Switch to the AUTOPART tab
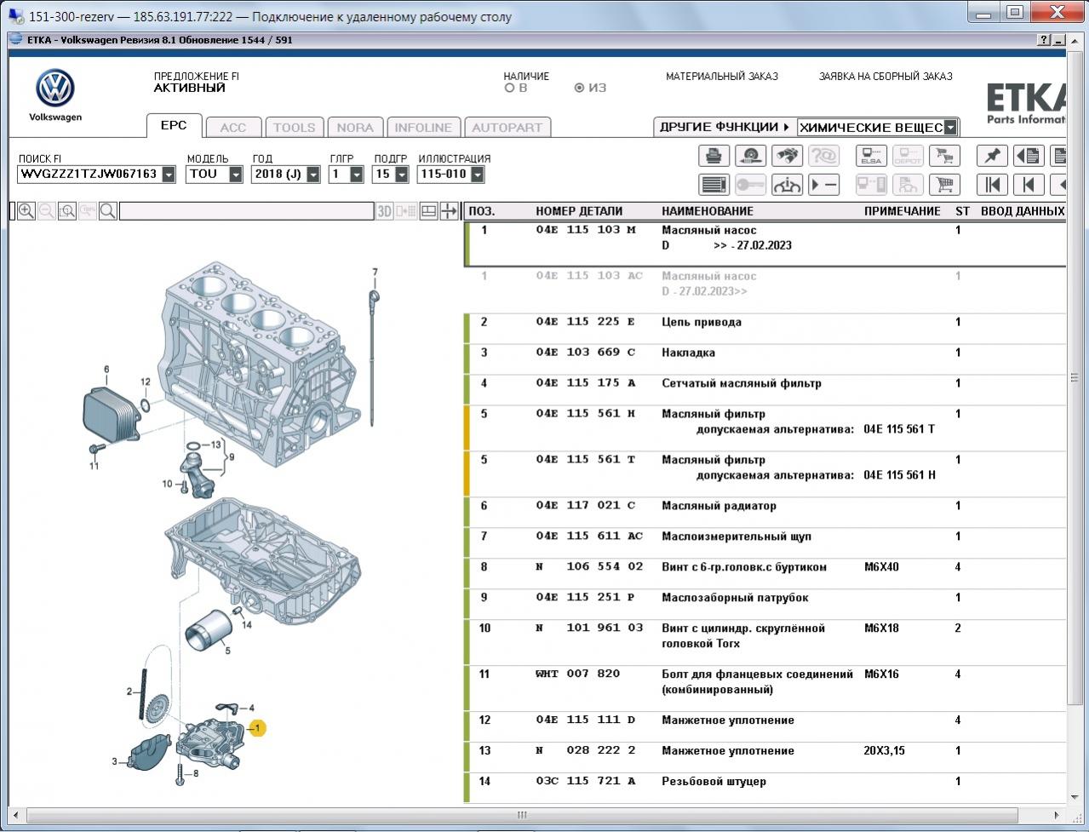The height and width of the screenshot is (832, 1089). (x=507, y=128)
